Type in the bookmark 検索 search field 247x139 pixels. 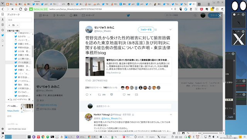tap(19, 20)
